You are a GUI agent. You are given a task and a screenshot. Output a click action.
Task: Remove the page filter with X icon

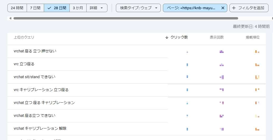pos(223,8)
